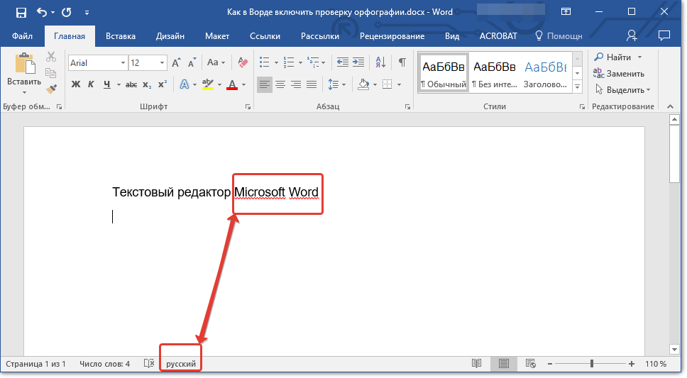Click the русский language indicator
687x378 pixels.
[x=181, y=364]
